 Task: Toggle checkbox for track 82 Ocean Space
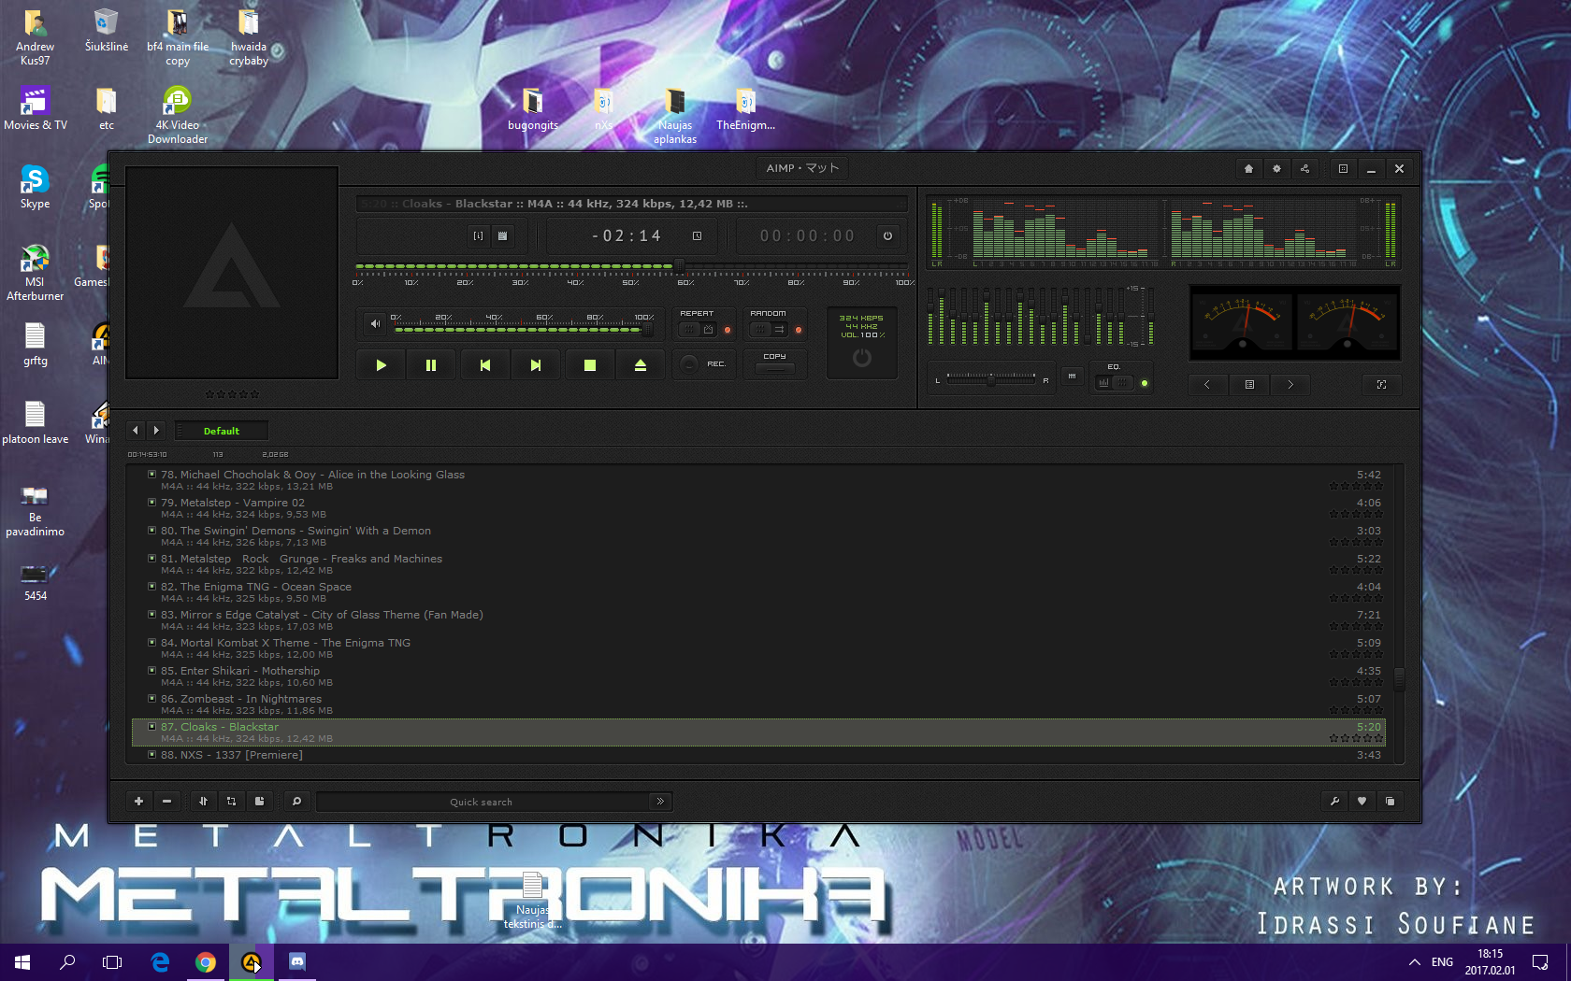click(151, 587)
